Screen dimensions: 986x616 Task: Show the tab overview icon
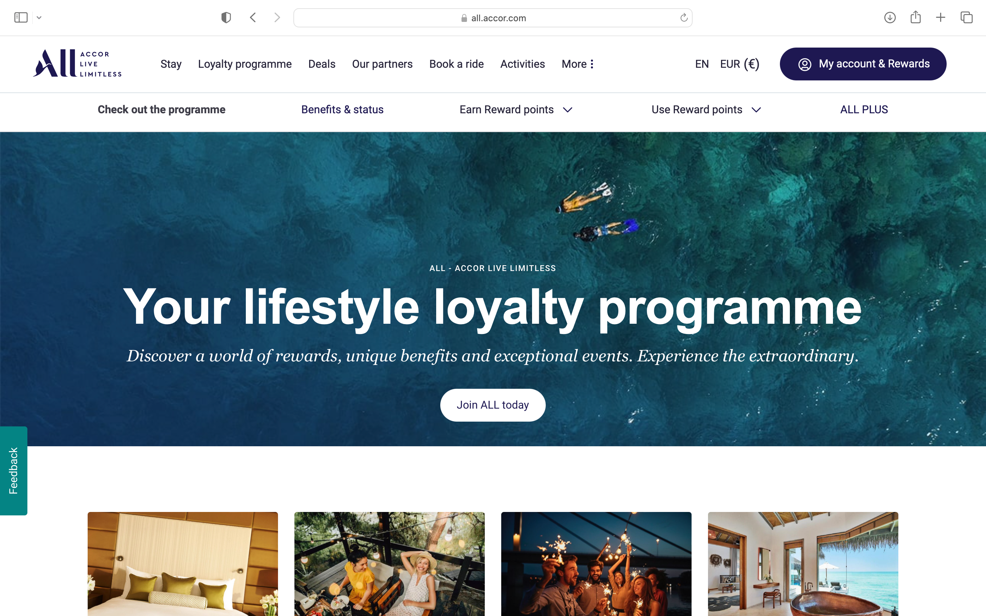click(x=966, y=17)
